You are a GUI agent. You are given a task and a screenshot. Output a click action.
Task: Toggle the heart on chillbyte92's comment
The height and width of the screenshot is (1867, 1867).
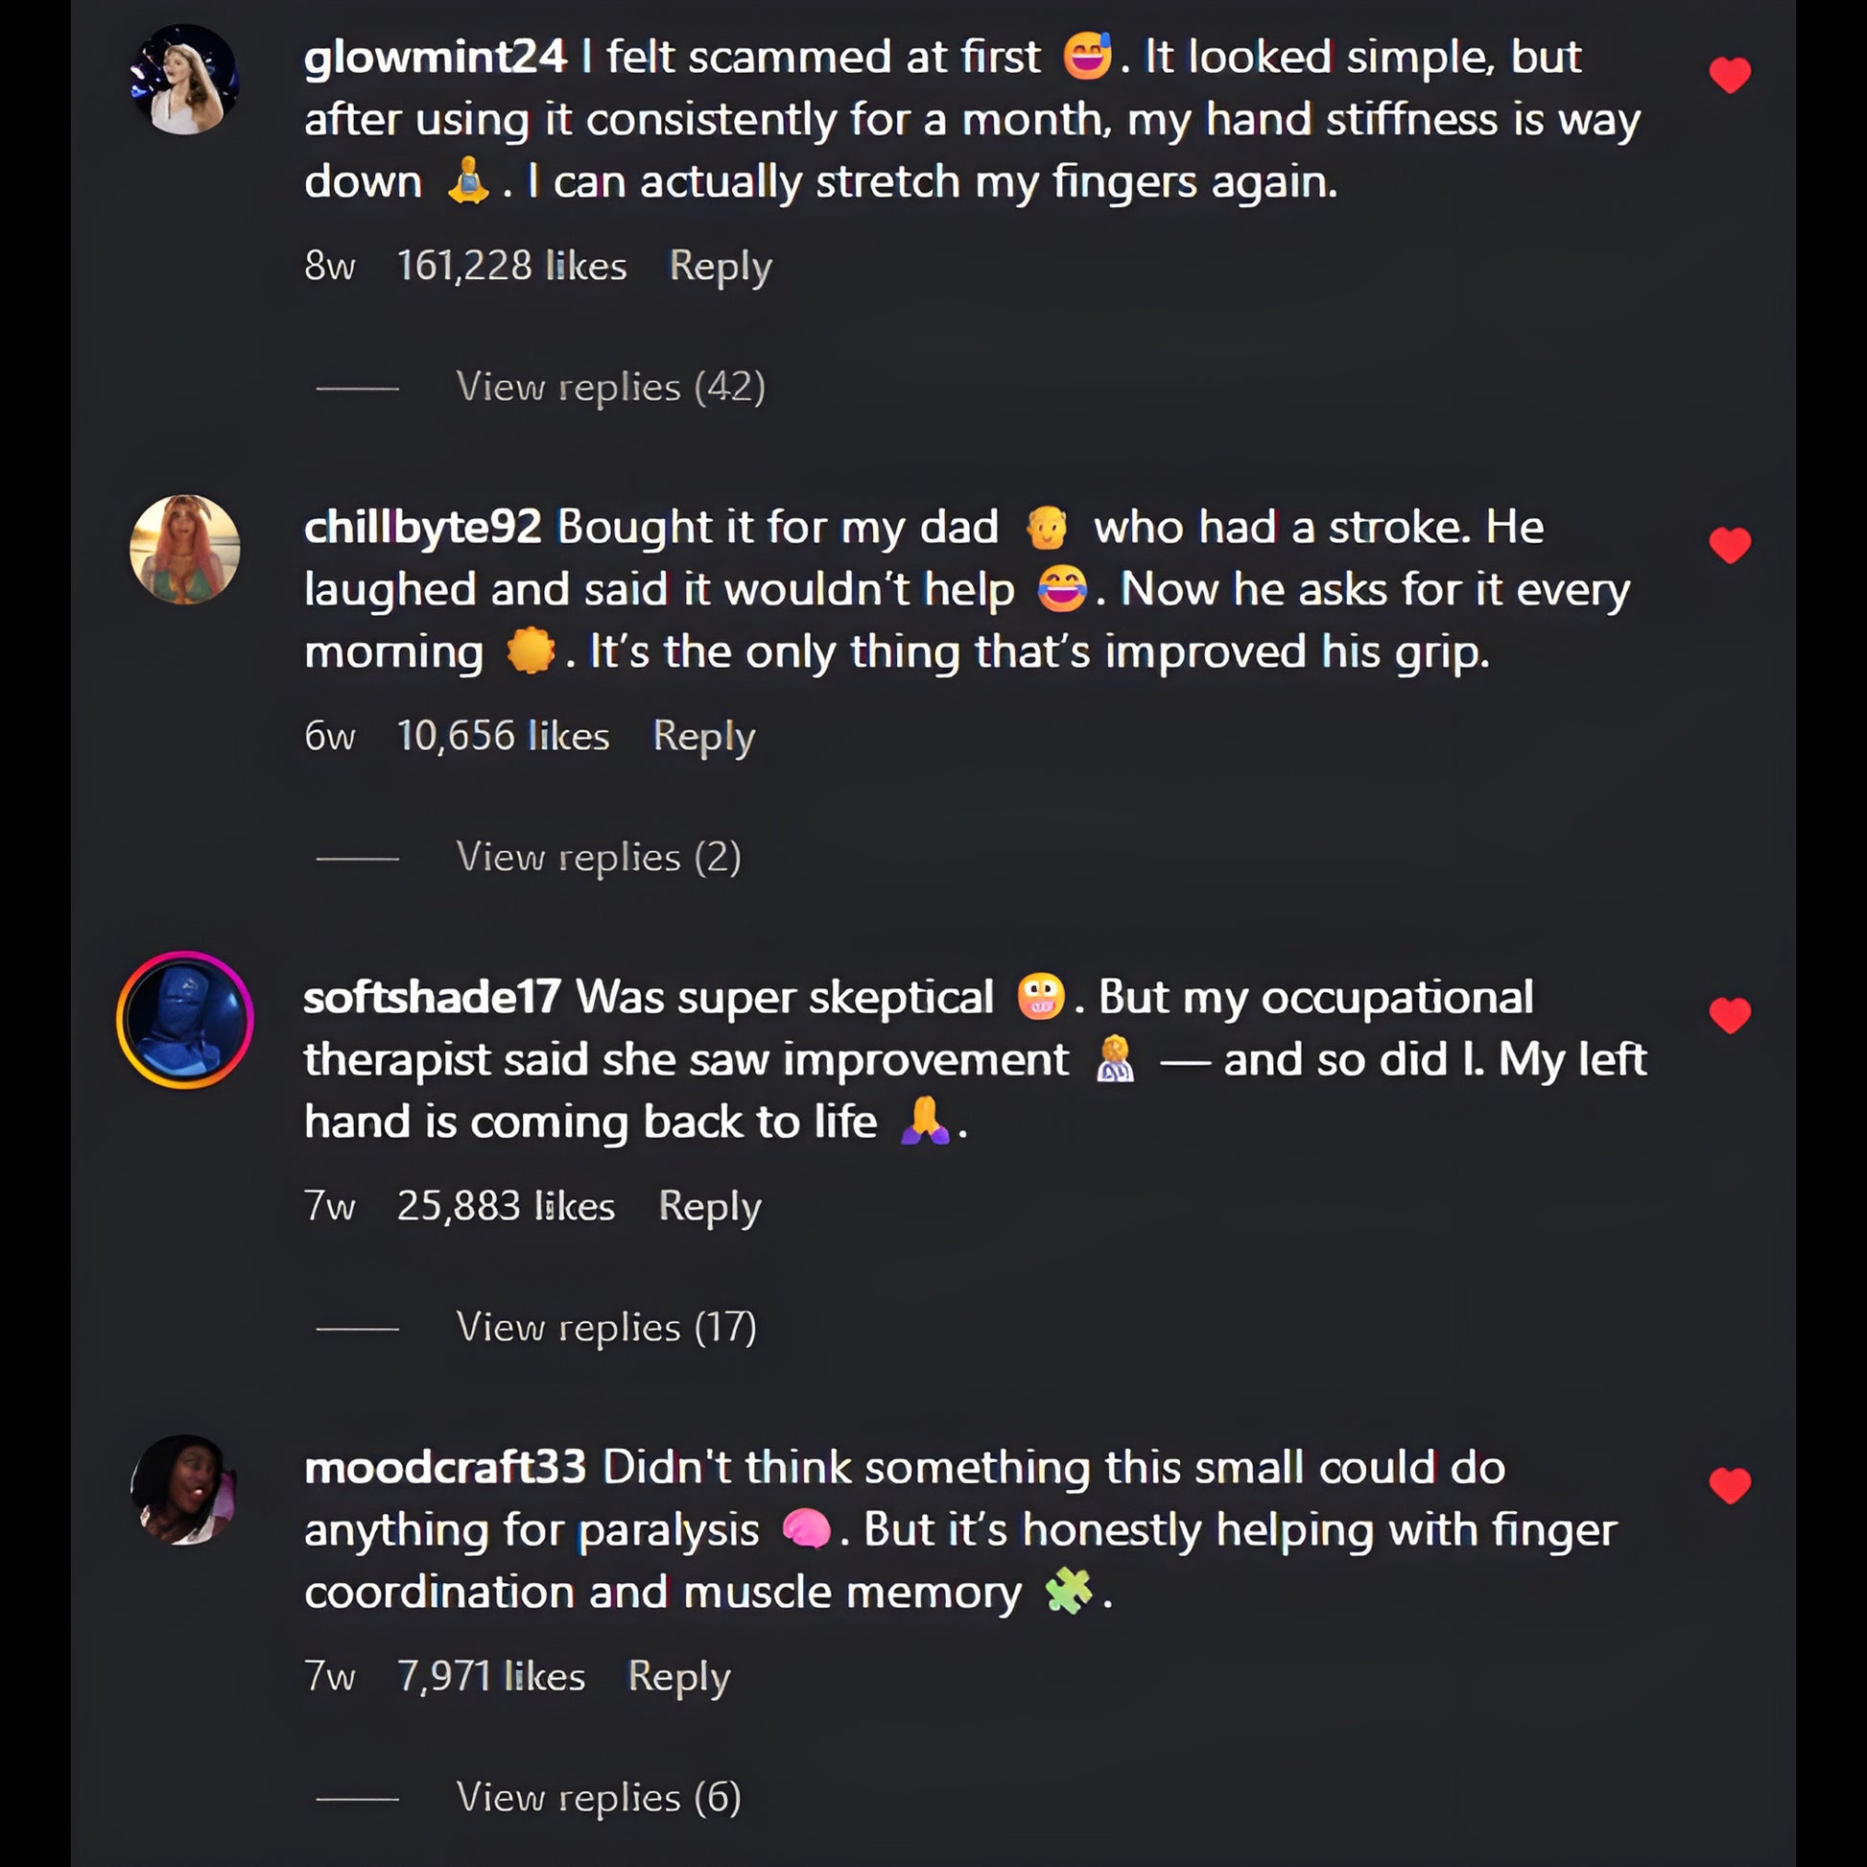(x=1729, y=546)
